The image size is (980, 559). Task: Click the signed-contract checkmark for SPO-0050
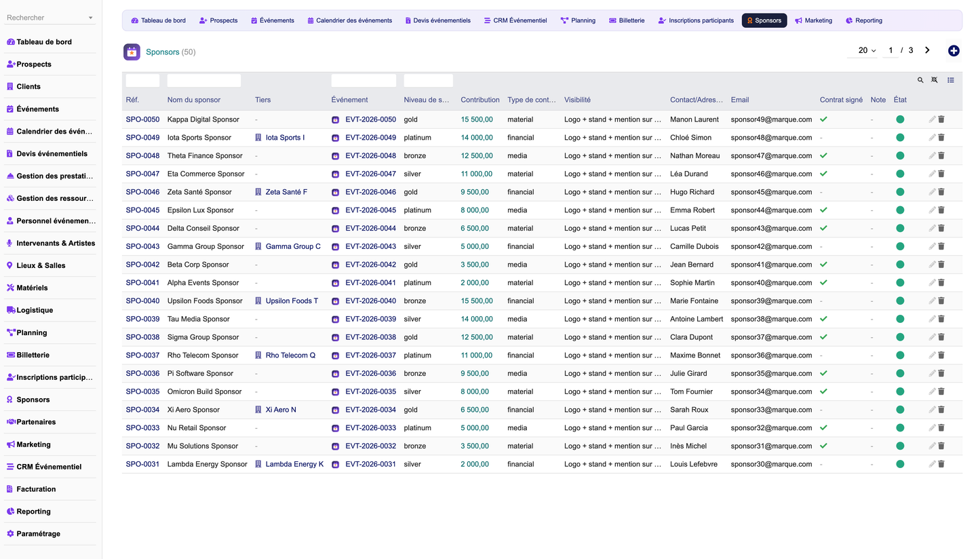(823, 119)
